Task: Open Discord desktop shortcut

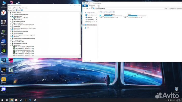Action: [x=4, y=89]
